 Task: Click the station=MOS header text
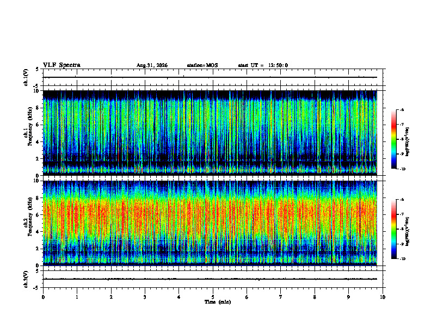pyautogui.click(x=202, y=65)
